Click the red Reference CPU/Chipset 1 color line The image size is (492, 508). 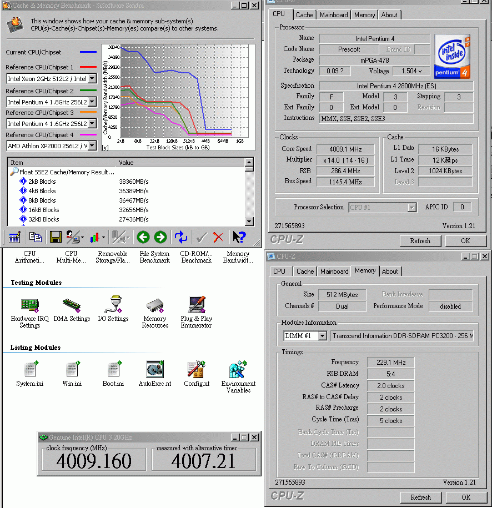(88, 67)
